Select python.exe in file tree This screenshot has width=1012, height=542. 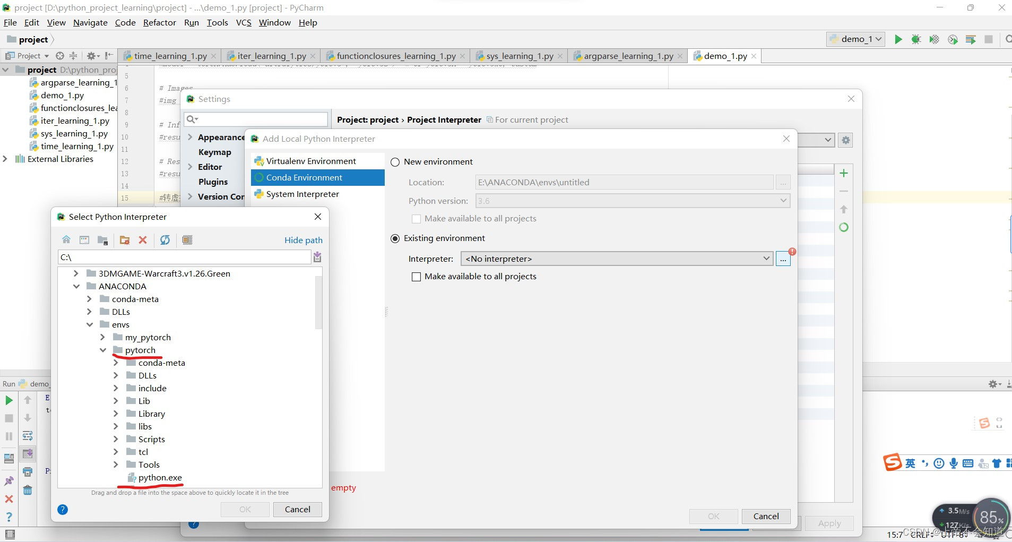[160, 478]
